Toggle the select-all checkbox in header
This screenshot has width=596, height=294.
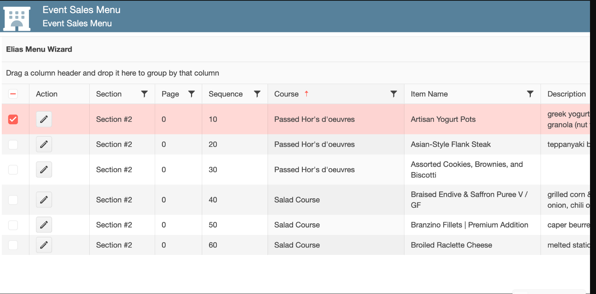coord(13,94)
